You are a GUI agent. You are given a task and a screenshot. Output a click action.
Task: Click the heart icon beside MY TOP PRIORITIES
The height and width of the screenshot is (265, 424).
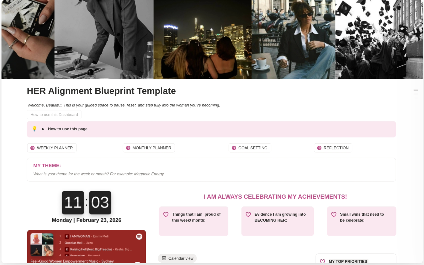(x=323, y=261)
